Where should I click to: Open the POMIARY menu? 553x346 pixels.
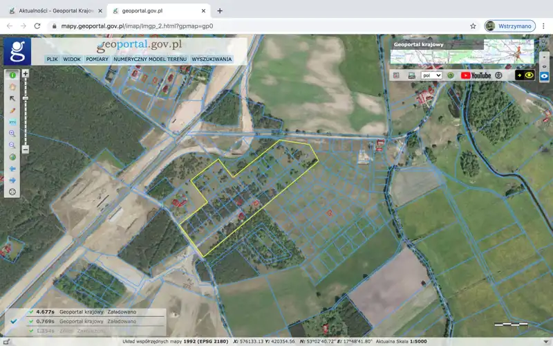pyautogui.click(x=97, y=60)
